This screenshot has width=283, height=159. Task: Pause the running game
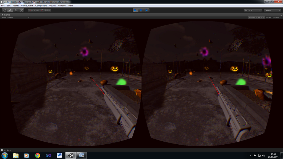click(x=141, y=10)
